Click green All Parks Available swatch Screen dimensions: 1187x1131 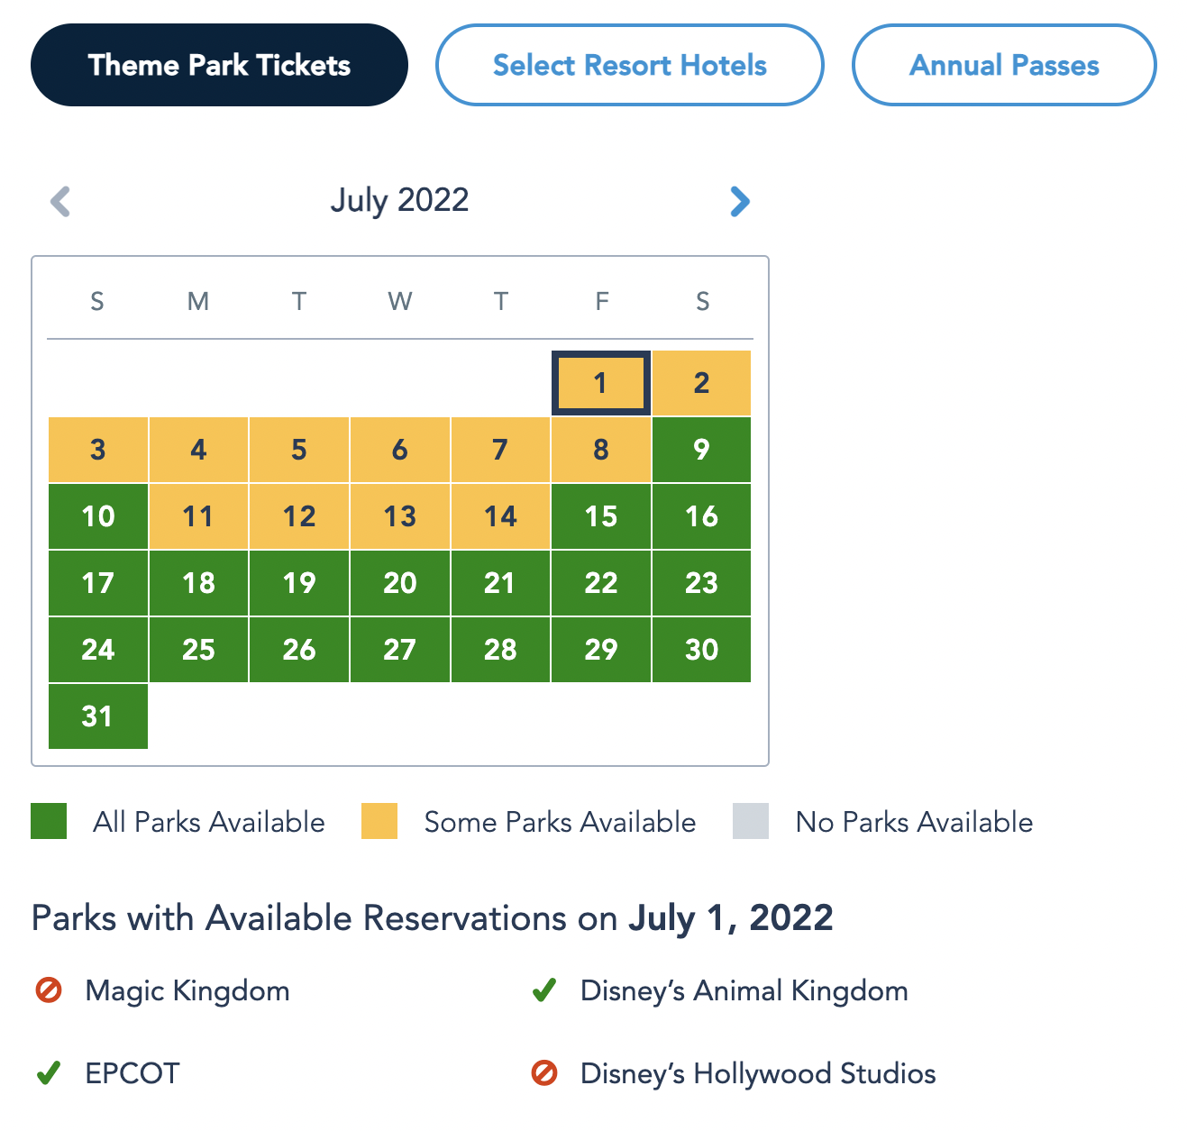49,821
